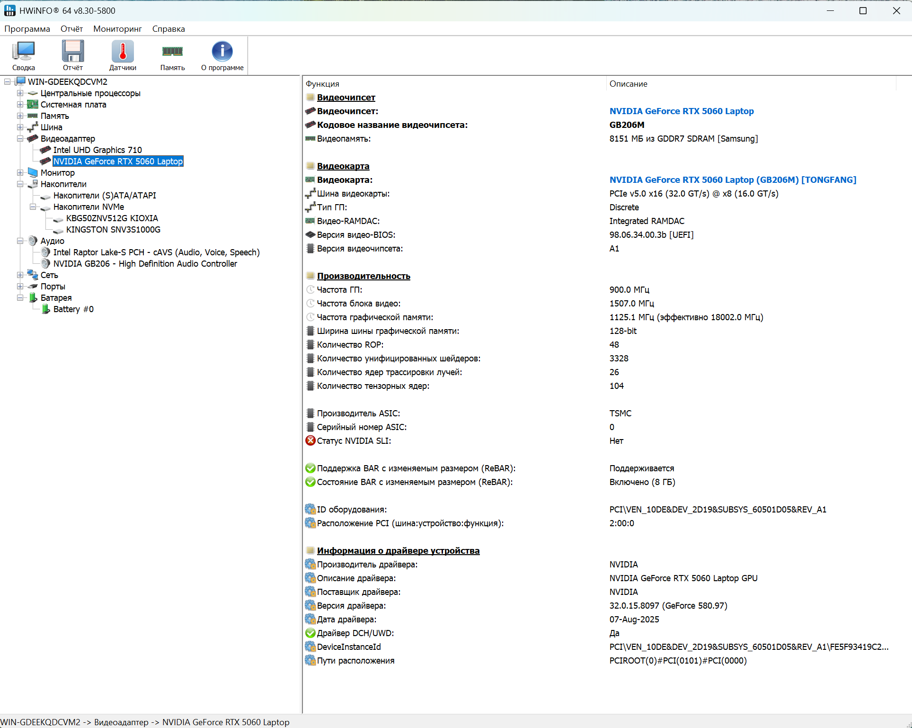Select Battery #0 in device tree

coord(73,309)
